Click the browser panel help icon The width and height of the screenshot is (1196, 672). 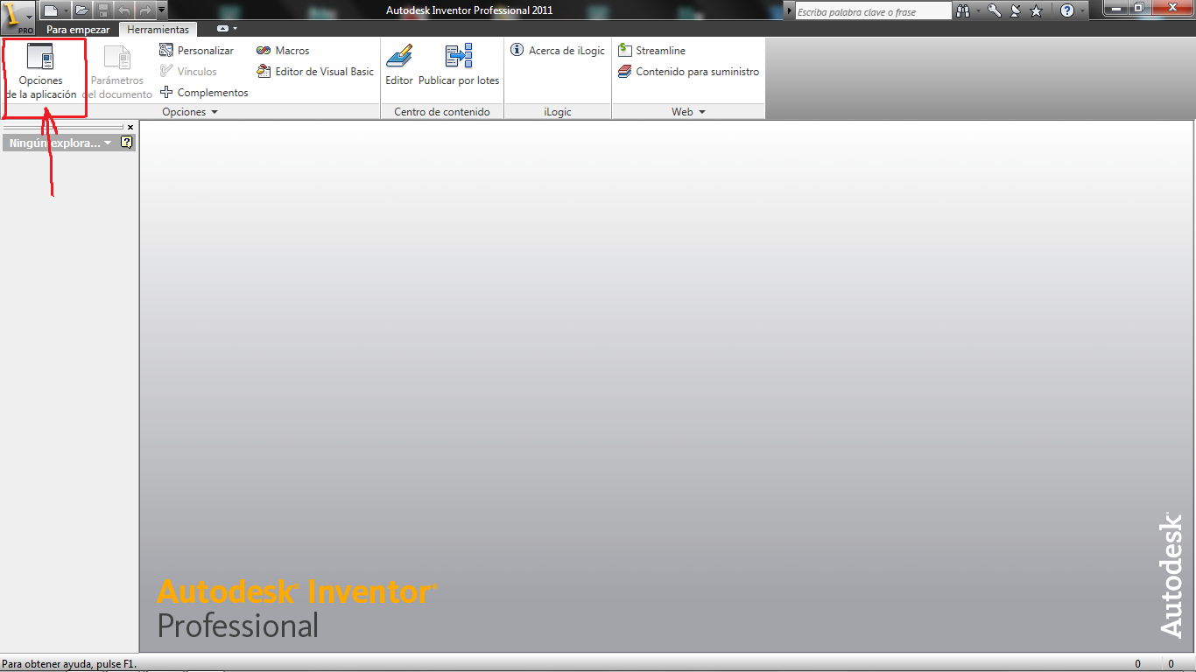click(127, 143)
